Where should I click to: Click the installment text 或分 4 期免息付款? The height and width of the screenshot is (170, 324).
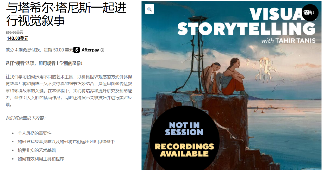click(x=23, y=50)
